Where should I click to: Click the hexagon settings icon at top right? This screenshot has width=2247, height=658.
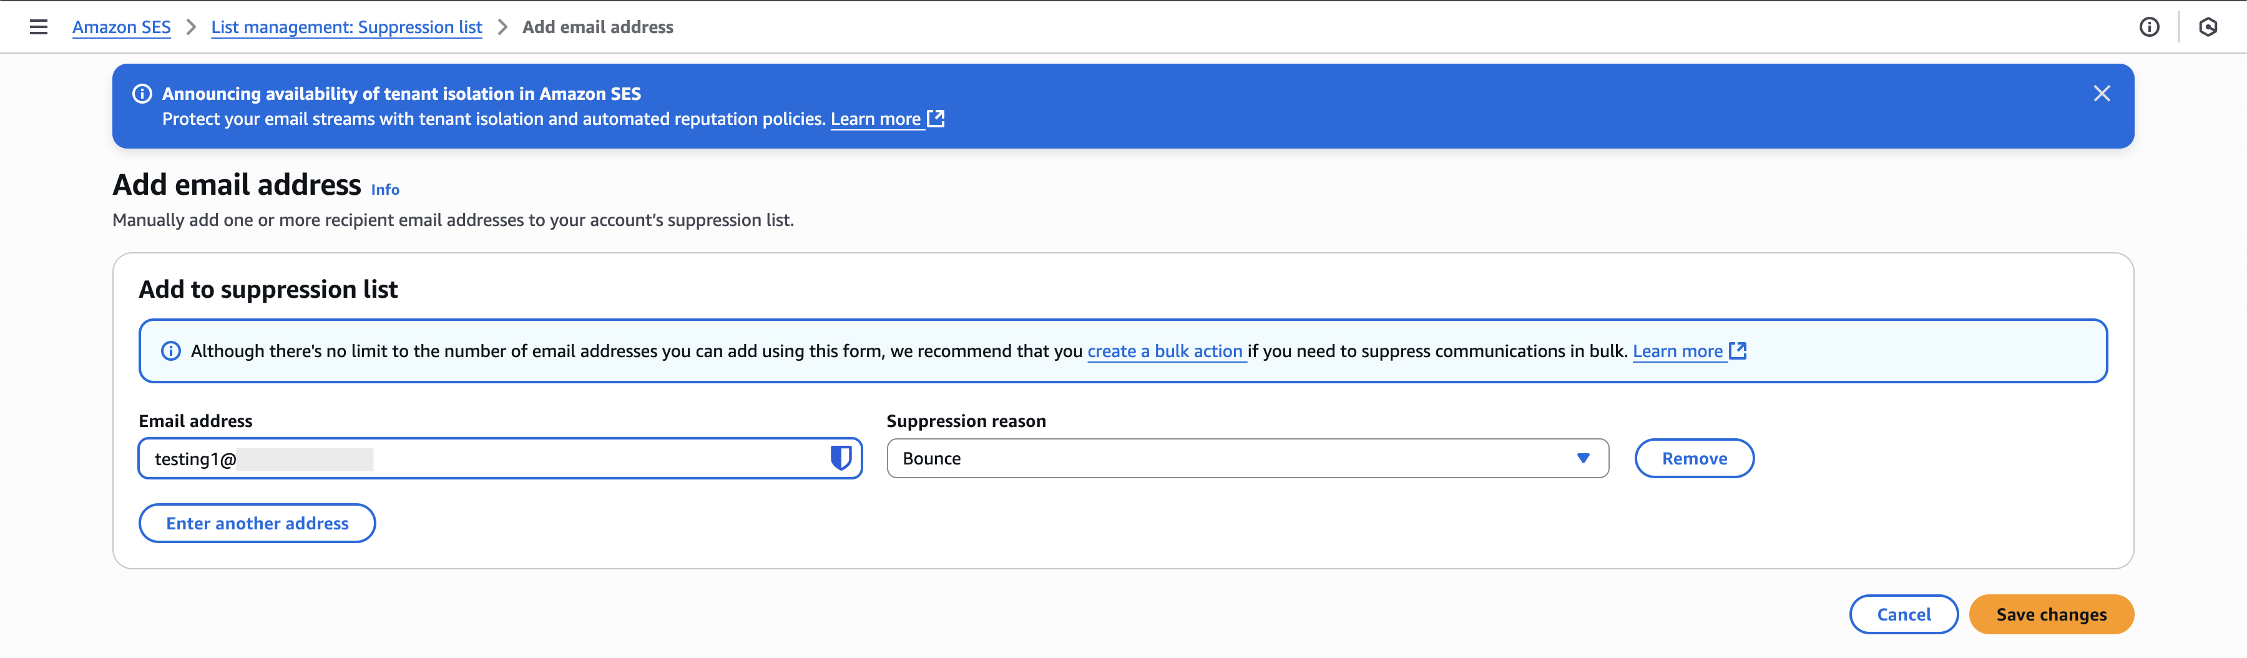click(x=2208, y=27)
